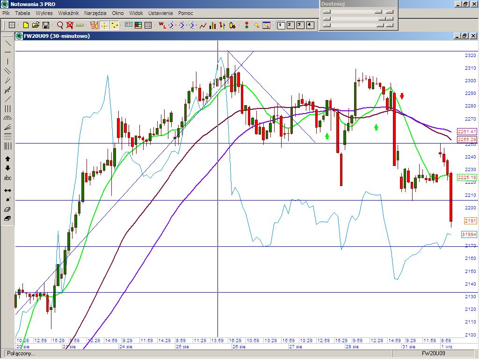Select the horizontal dotted retracement lines tool

[7, 136]
